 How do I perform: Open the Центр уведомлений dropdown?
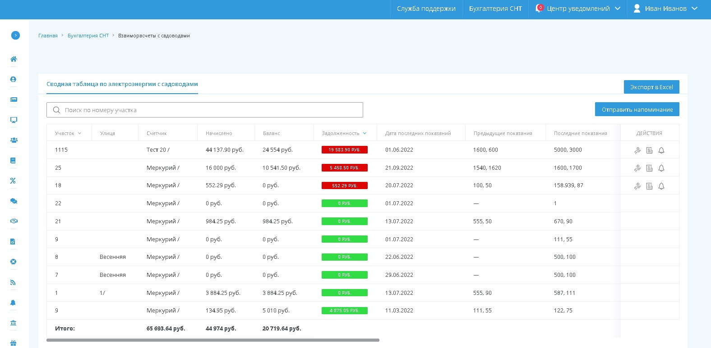pos(578,9)
